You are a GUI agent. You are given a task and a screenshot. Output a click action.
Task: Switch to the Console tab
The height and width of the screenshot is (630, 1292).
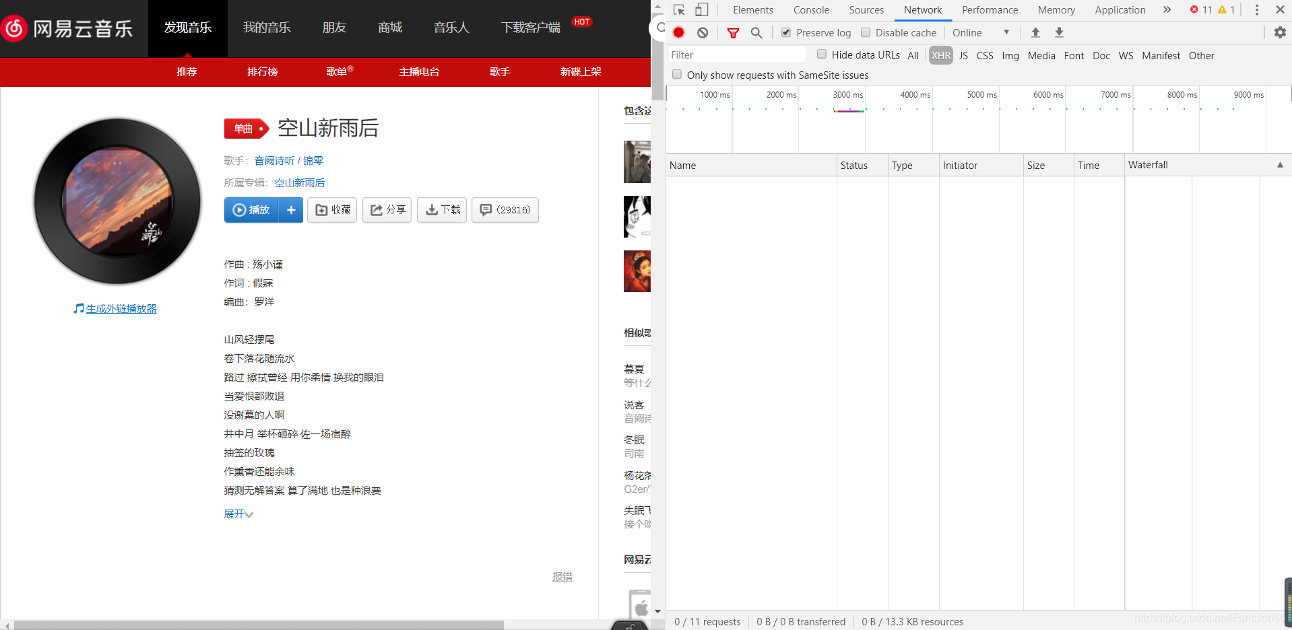point(811,9)
